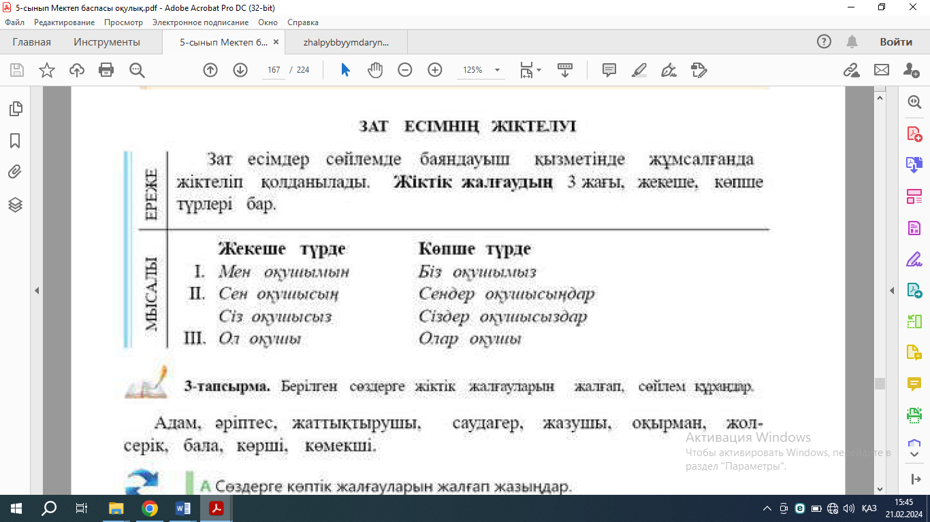
Task: Click the vertical document scrollbar thumb
Action: 880,383
